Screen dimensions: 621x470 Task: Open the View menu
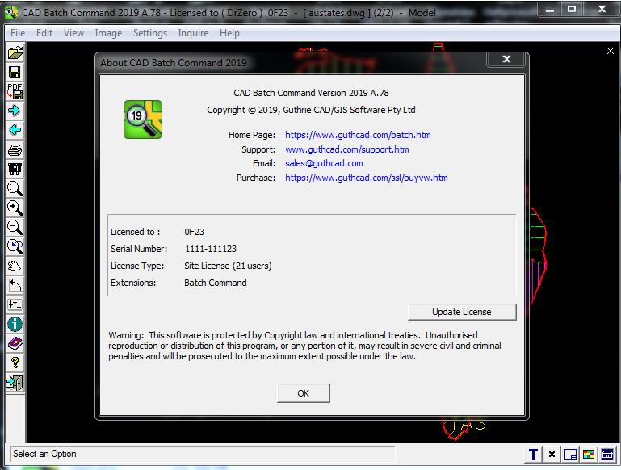pyautogui.click(x=73, y=33)
